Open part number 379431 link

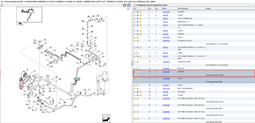point(165,19)
